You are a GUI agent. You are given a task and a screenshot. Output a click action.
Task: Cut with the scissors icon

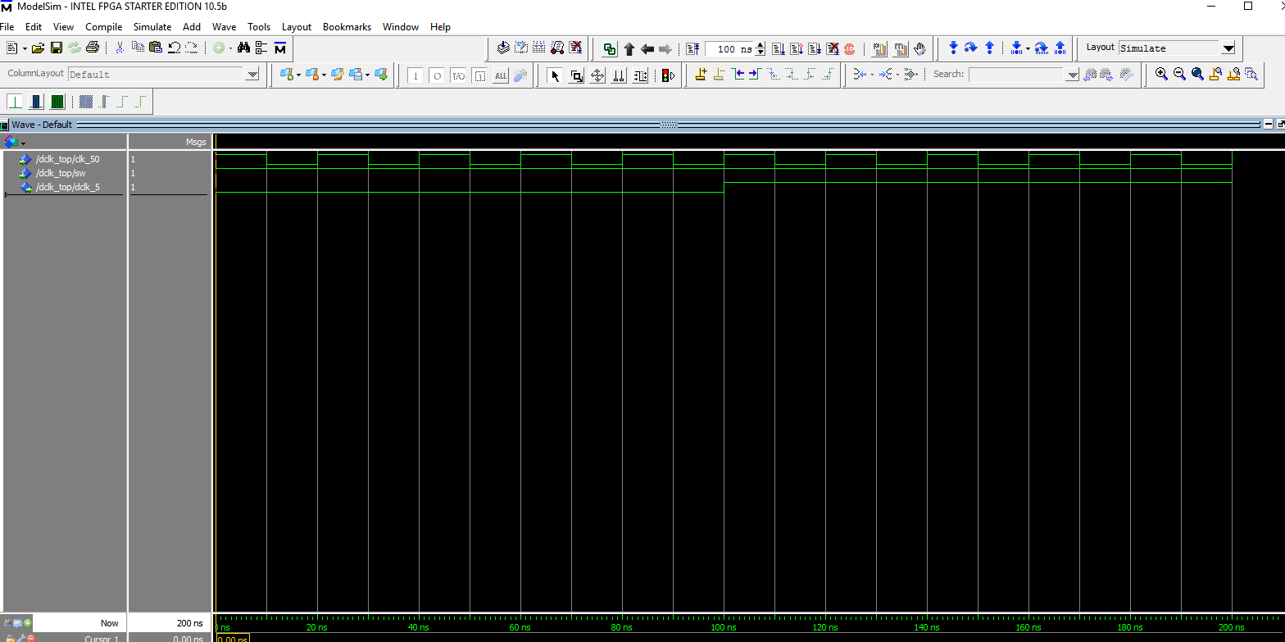click(120, 48)
